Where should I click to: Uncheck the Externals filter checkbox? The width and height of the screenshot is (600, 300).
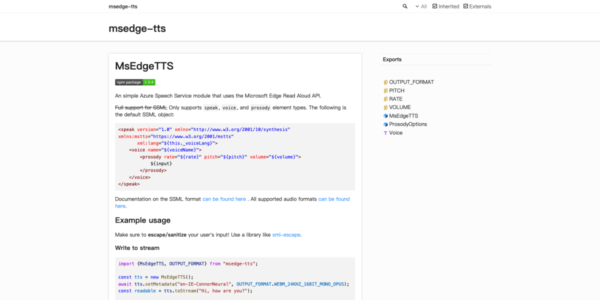[466, 6]
